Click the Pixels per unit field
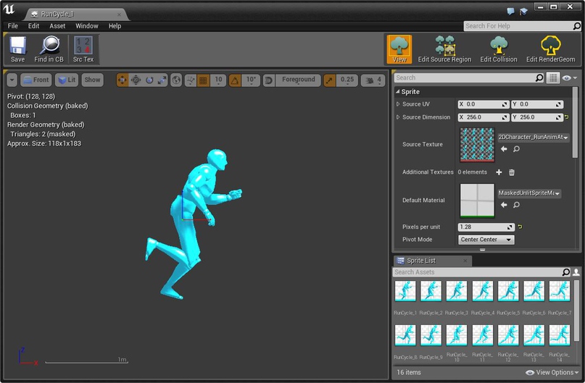The image size is (585, 383). click(x=486, y=227)
